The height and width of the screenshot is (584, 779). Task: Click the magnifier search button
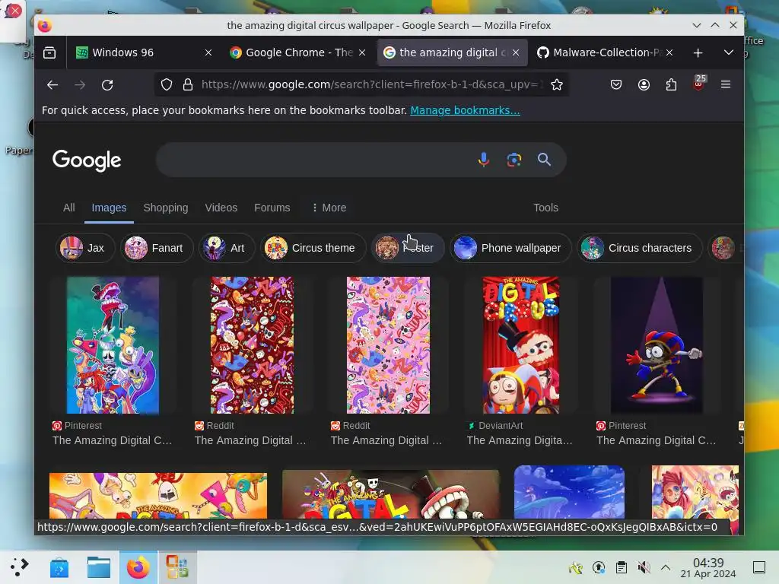click(545, 160)
